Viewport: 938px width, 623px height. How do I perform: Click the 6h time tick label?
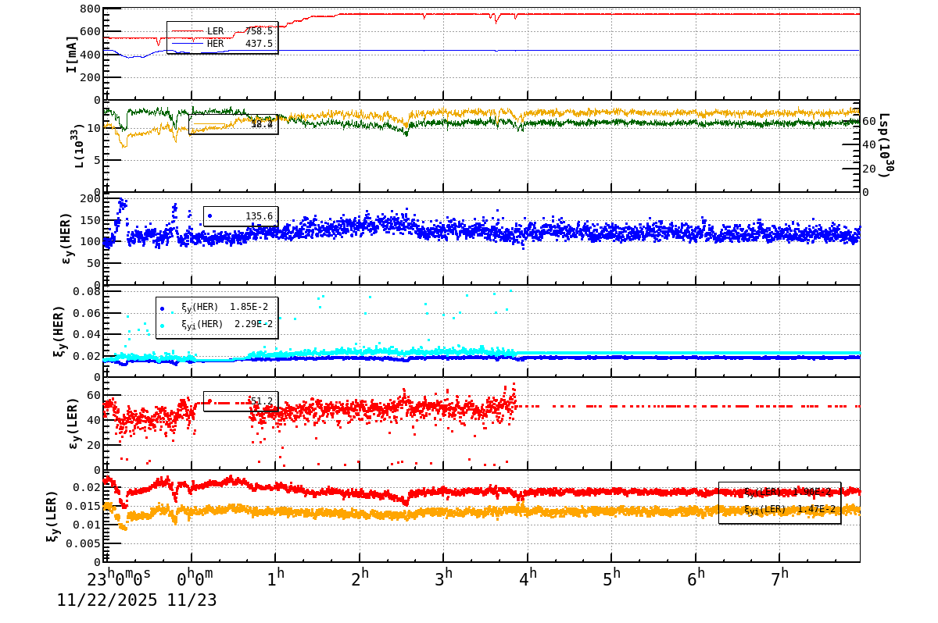tap(696, 578)
